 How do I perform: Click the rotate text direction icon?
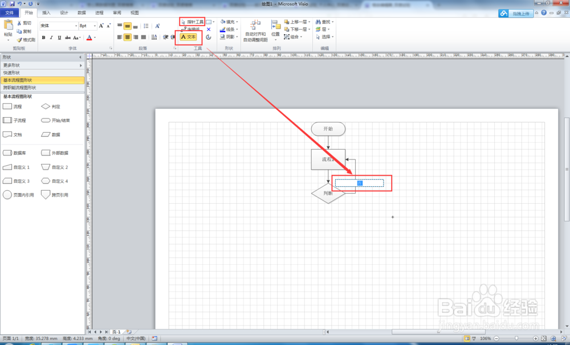pos(154,37)
